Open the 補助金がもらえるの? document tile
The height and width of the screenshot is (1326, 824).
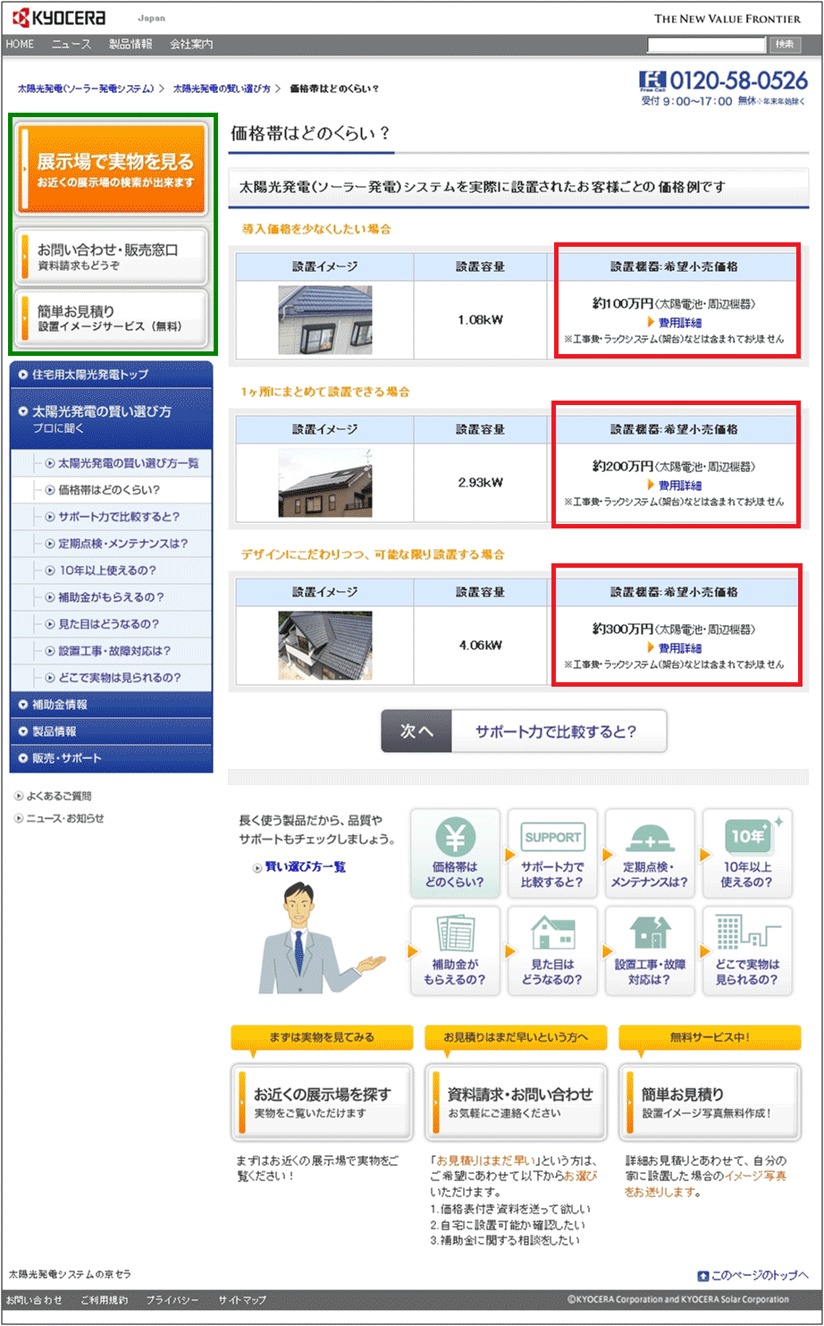(456, 951)
